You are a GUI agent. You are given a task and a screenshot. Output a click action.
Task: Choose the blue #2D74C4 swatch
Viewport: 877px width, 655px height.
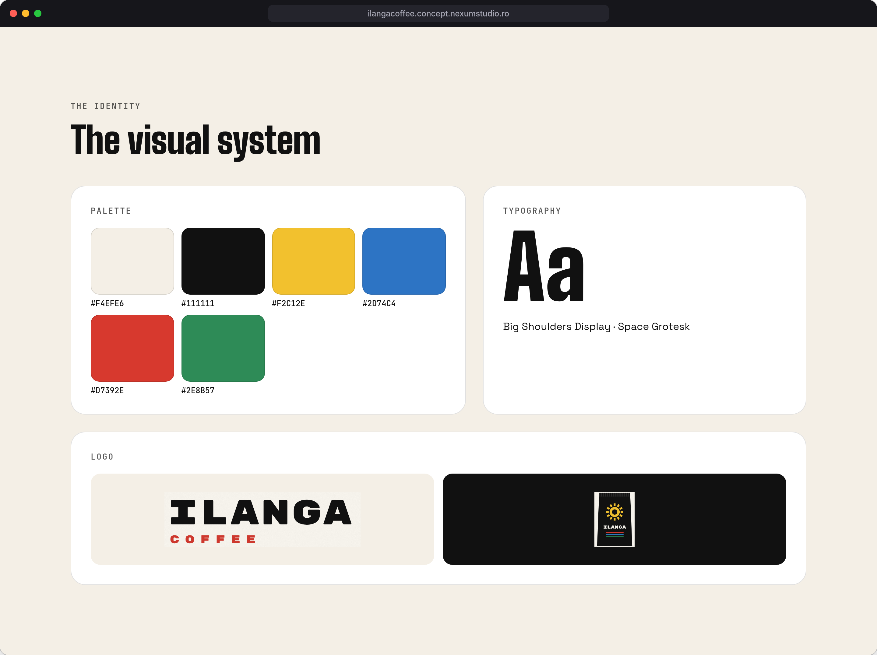(x=404, y=261)
